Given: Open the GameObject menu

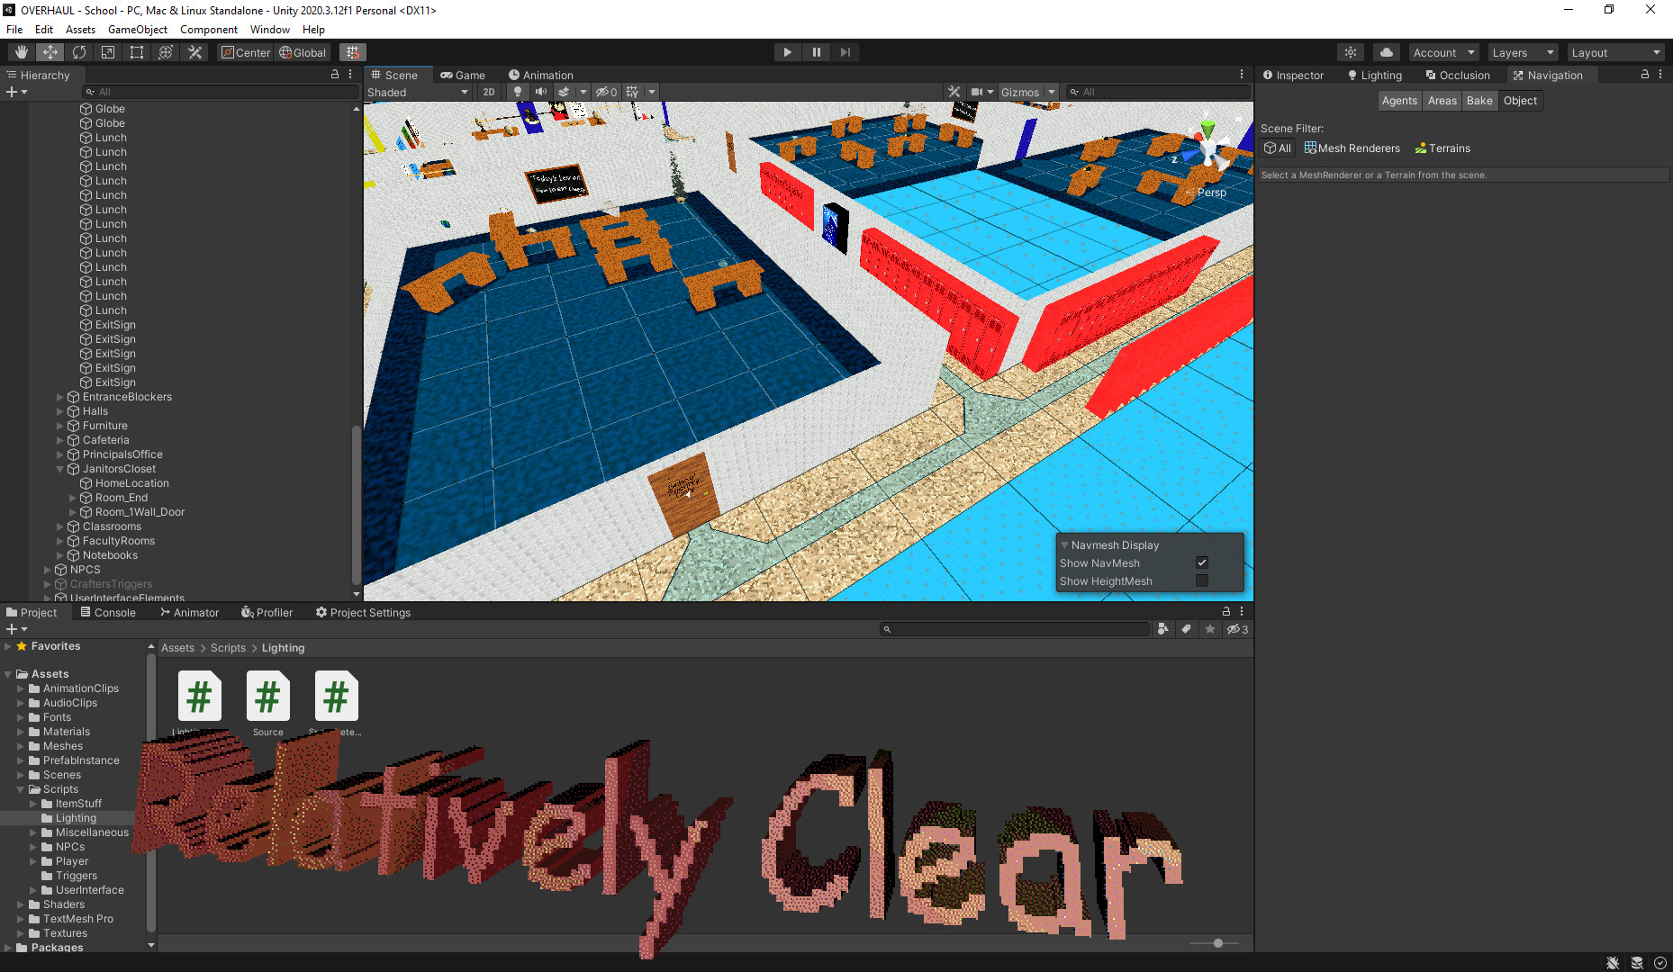Looking at the screenshot, I should click(136, 29).
